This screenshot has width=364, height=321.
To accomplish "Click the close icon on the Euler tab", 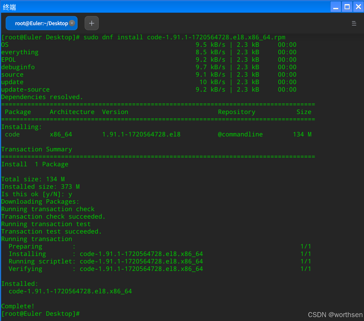I will pos(72,23).
